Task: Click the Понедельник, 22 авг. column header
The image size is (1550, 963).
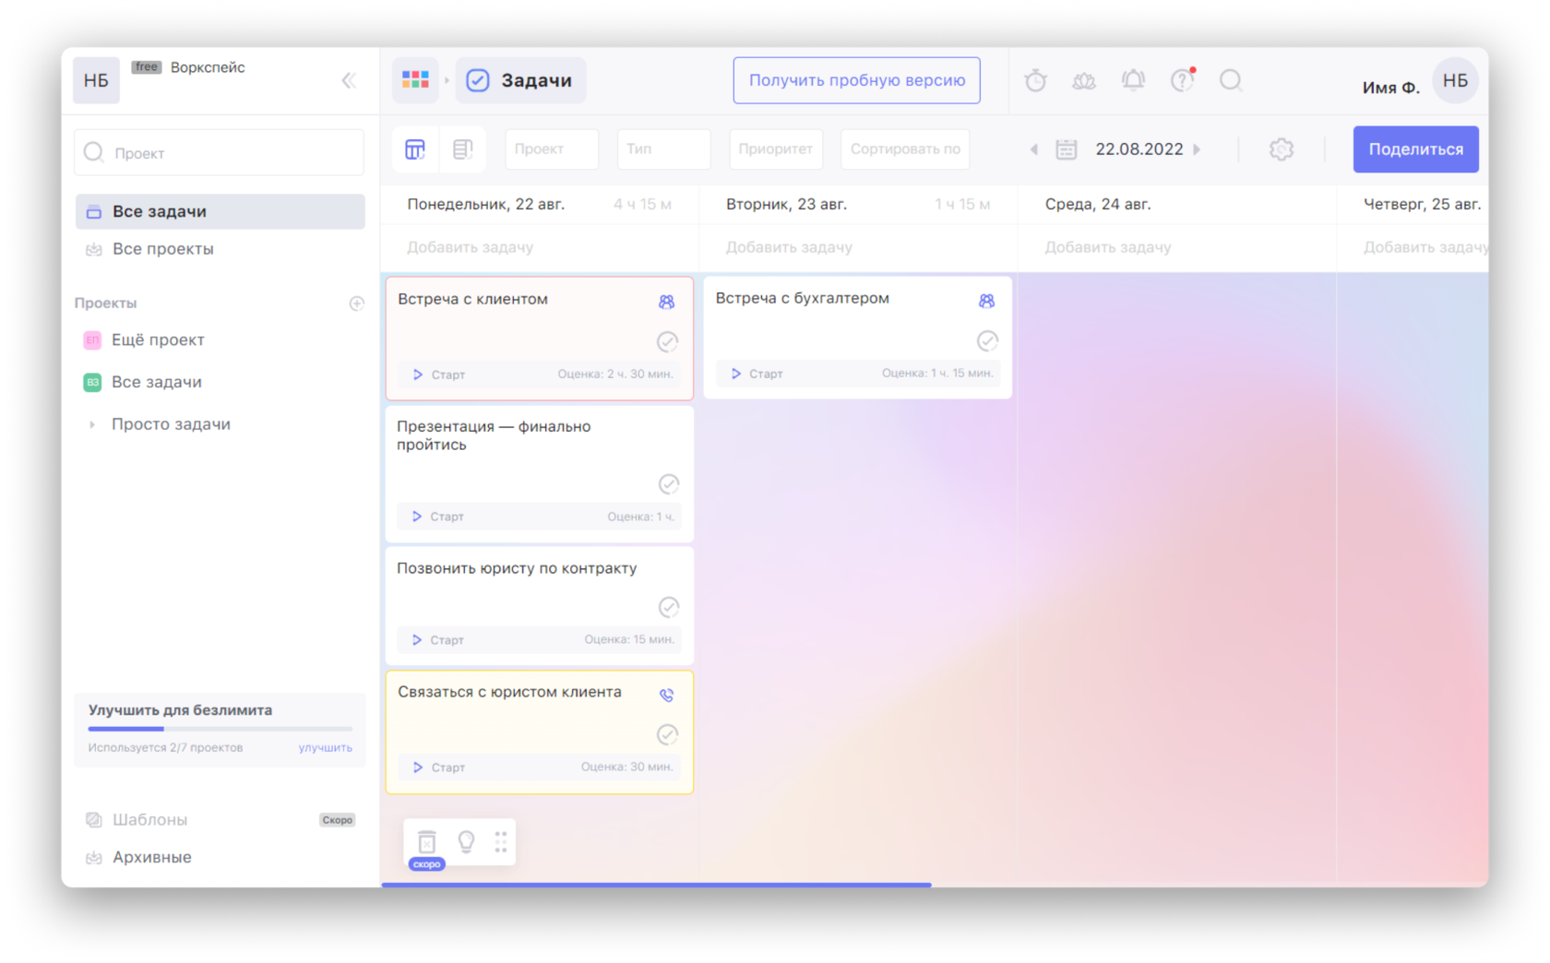Action: click(x=486, y=205)
